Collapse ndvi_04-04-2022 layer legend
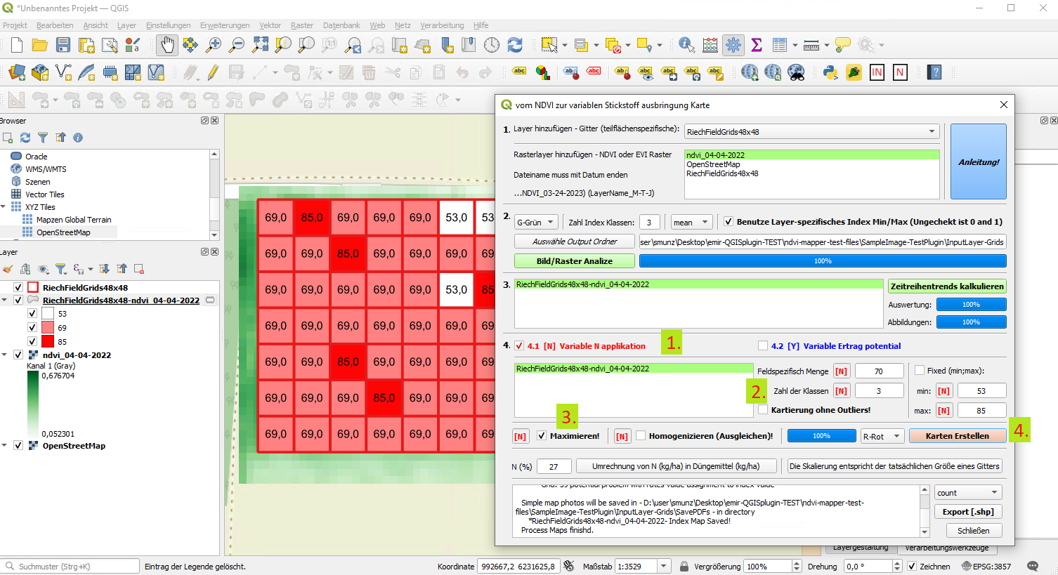This screenshot has width=1058, height=575. [4, 355]
